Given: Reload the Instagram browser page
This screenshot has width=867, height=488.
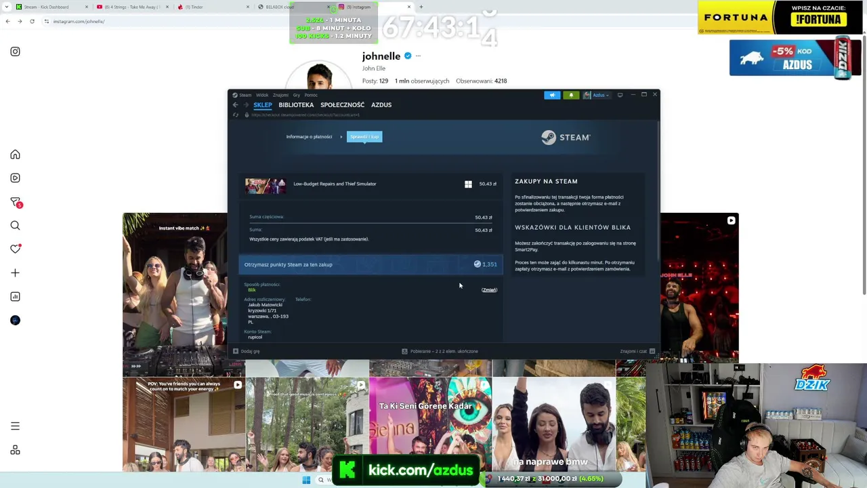Looking at the screenshot, I should click(x=32, y=21).
